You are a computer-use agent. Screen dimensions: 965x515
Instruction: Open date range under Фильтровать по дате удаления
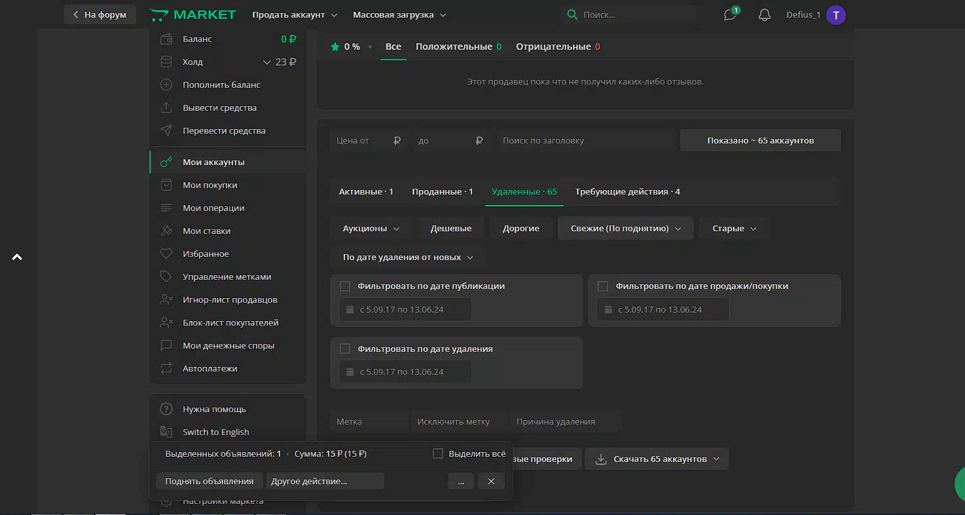(405, 372)
